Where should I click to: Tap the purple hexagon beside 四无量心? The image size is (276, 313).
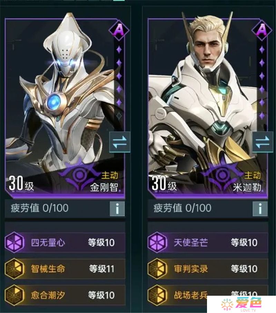point(14,242)
